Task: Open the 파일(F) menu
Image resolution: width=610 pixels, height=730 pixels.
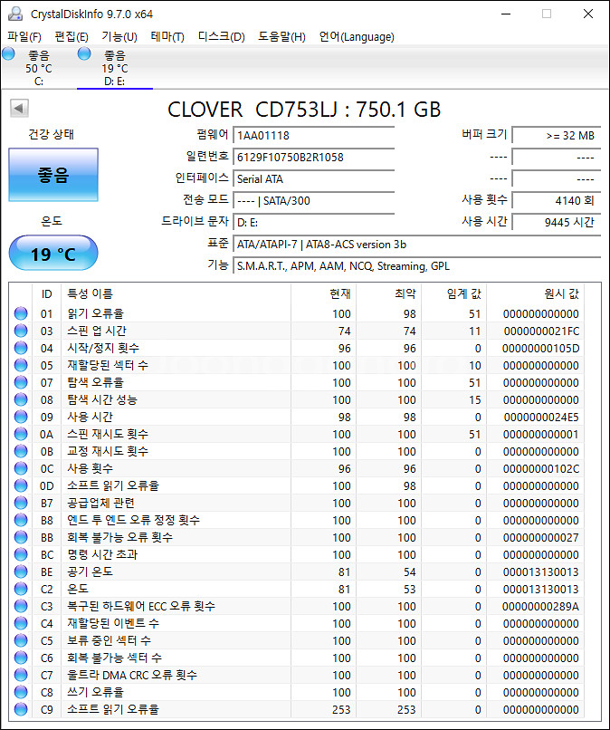Action: 24,37
